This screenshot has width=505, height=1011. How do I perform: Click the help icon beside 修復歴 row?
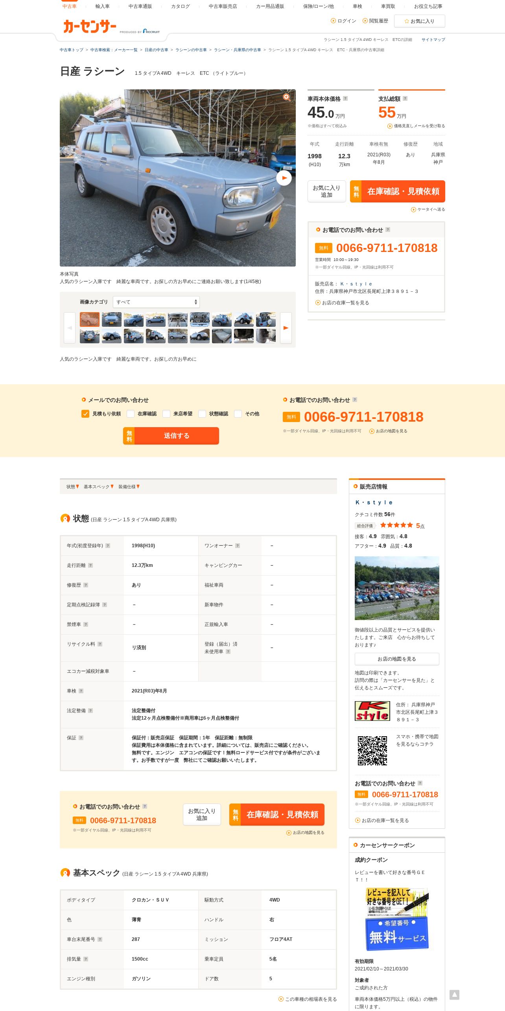coord(86,585)
